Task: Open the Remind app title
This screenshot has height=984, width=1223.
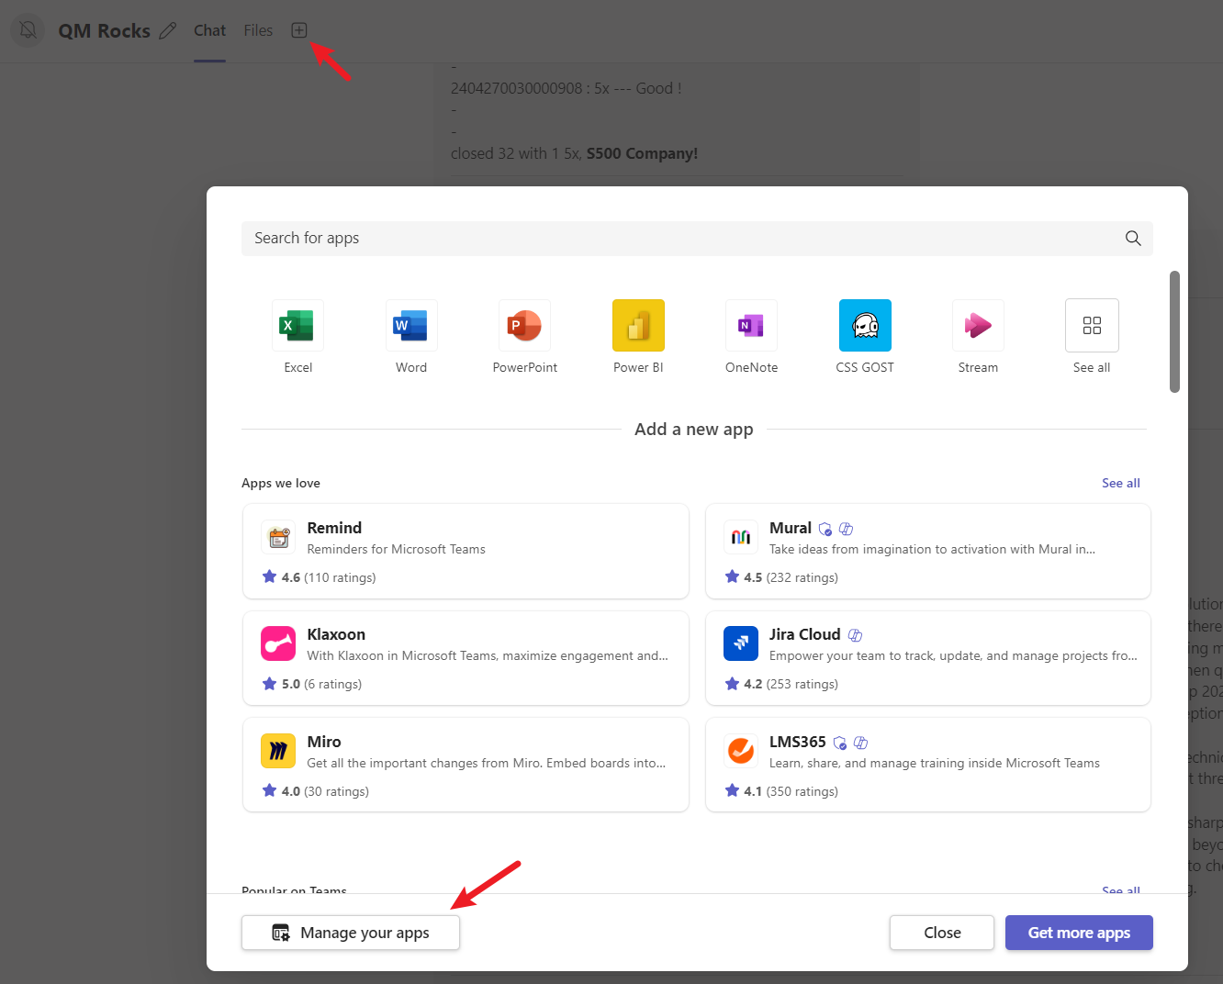Action: coord(334,528)
